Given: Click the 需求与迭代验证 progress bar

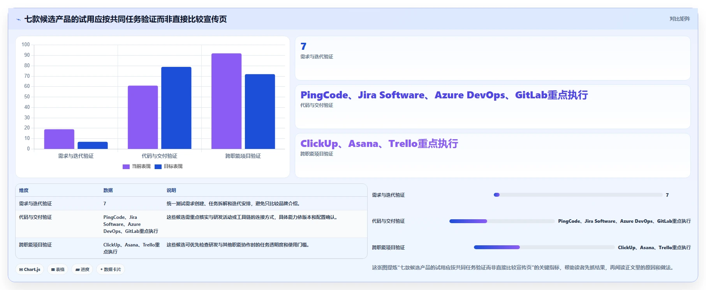Looking at the screenshot, I should coord(578,195).
